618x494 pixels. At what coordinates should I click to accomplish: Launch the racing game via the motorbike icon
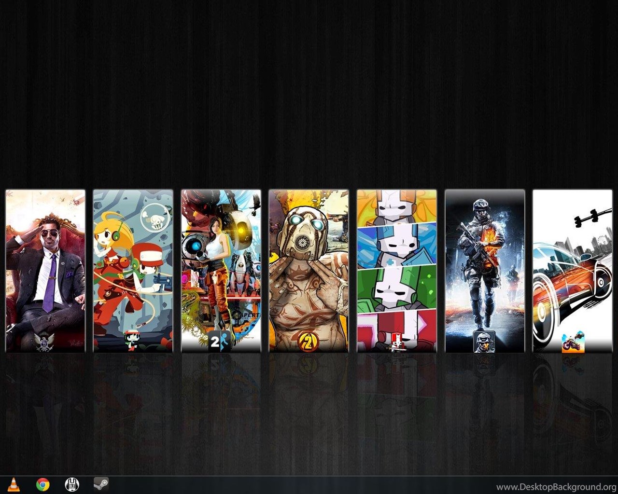pos(573,342)
